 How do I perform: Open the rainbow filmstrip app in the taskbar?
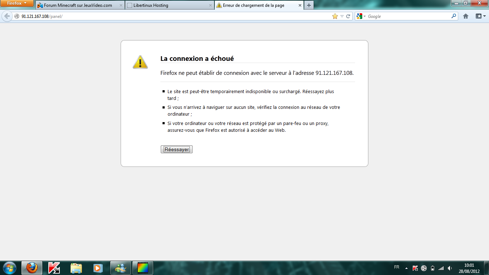tap(143, 268)
